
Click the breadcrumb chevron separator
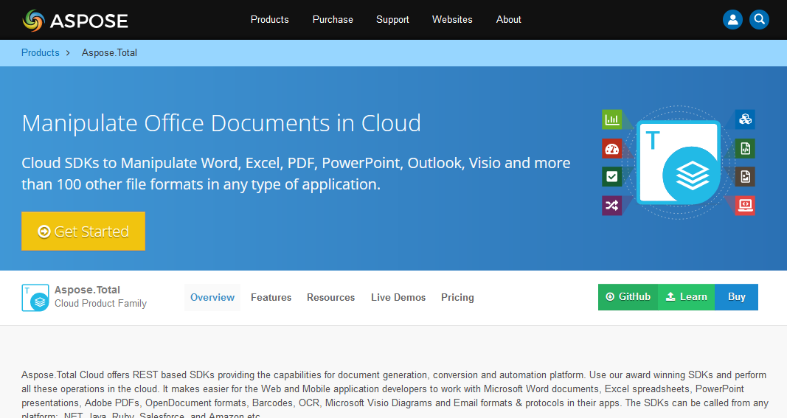tap(68, 52)
